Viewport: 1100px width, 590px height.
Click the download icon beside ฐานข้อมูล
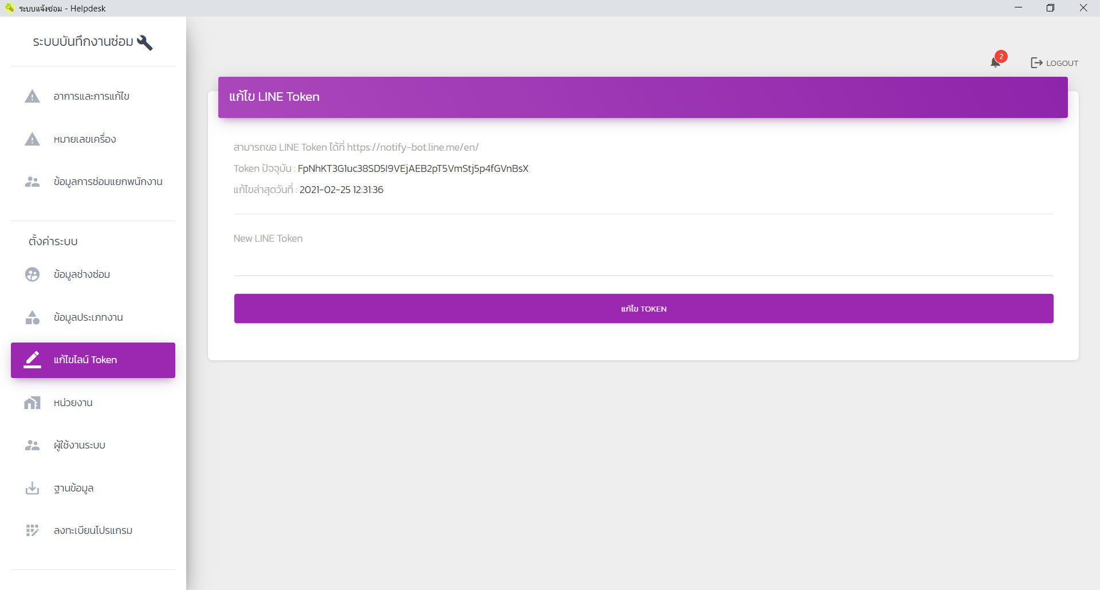coord(33,488)
